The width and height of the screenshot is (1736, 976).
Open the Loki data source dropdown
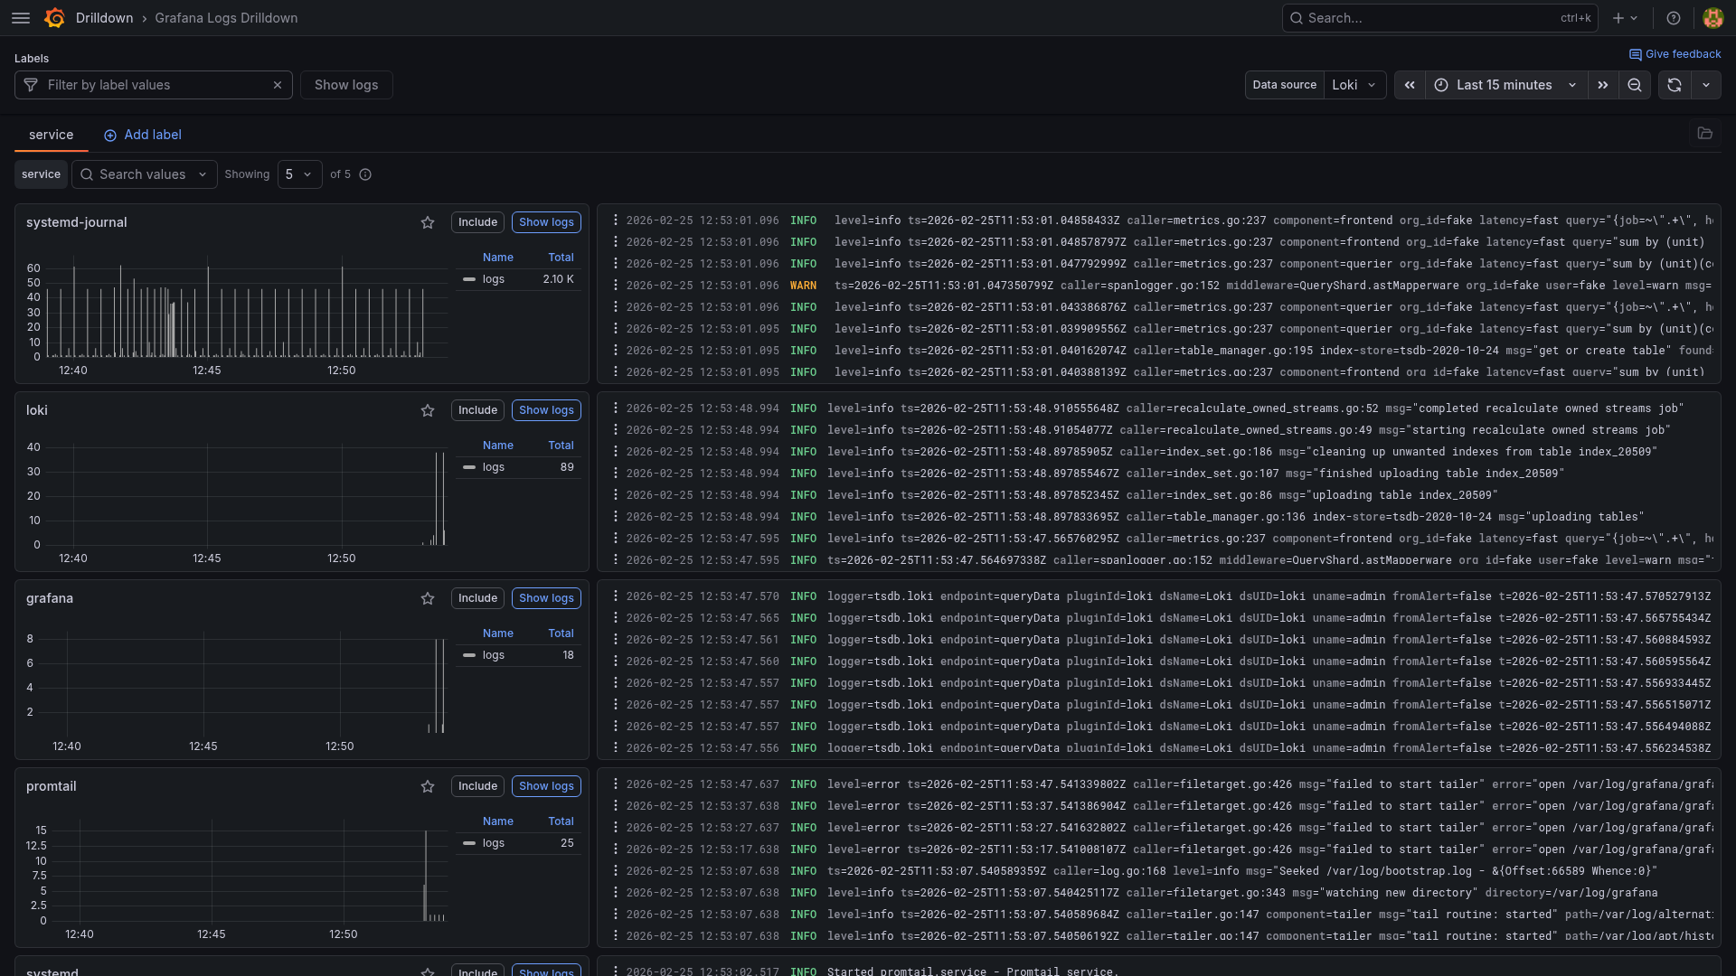tap(1354, 85)
